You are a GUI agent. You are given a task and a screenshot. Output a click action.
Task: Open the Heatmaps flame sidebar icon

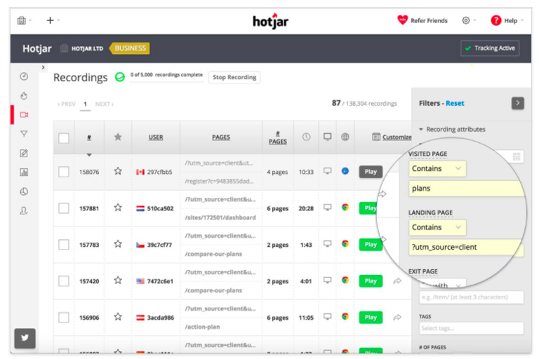tap(24, 95)
